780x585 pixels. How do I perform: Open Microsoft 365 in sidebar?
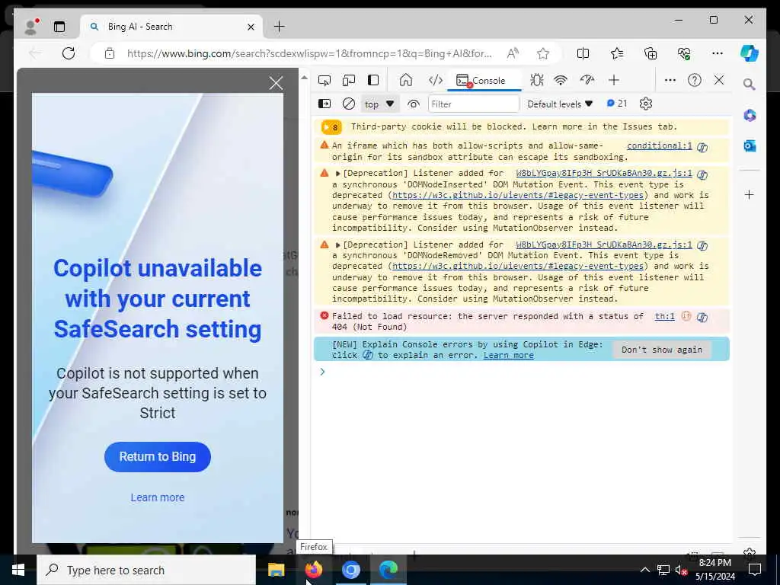click(750, 116)
